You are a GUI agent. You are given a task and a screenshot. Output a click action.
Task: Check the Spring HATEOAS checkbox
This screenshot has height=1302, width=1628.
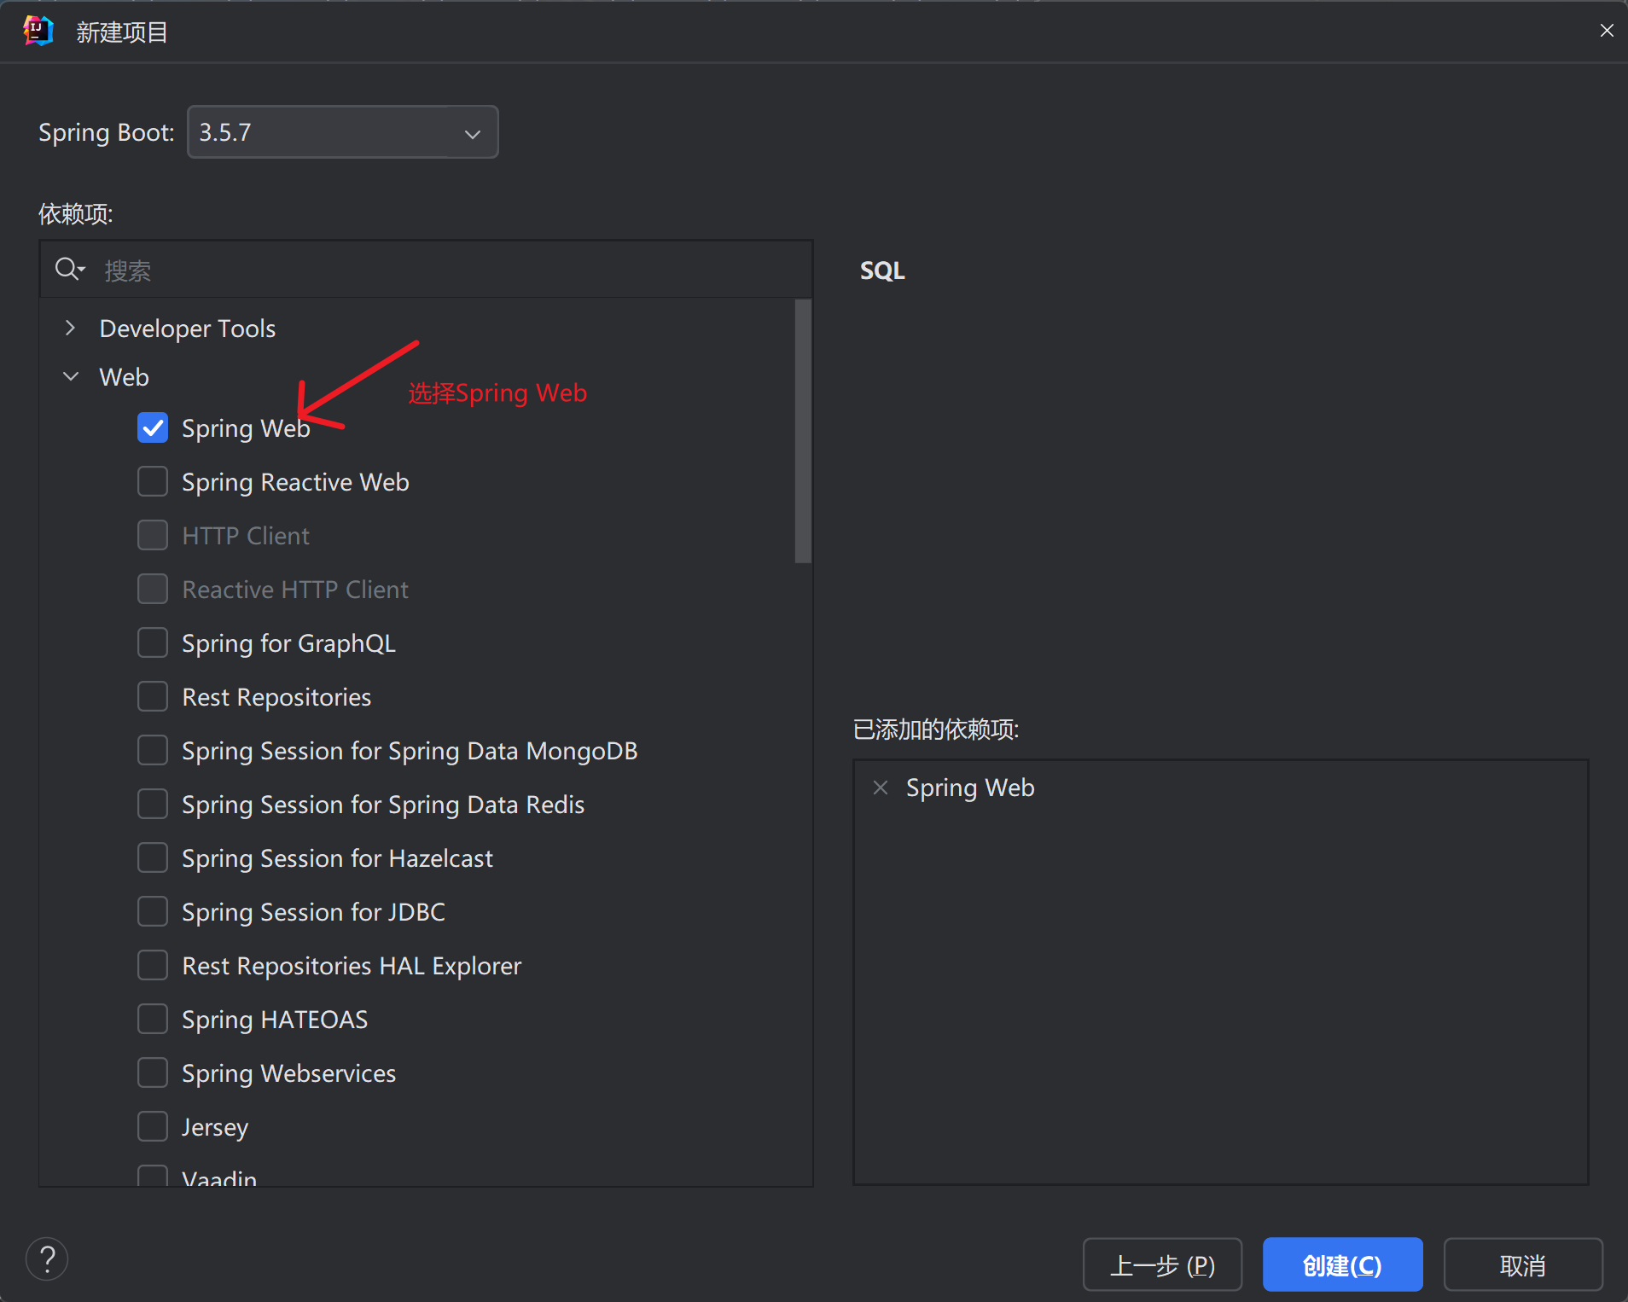[x=153, y=1019]
